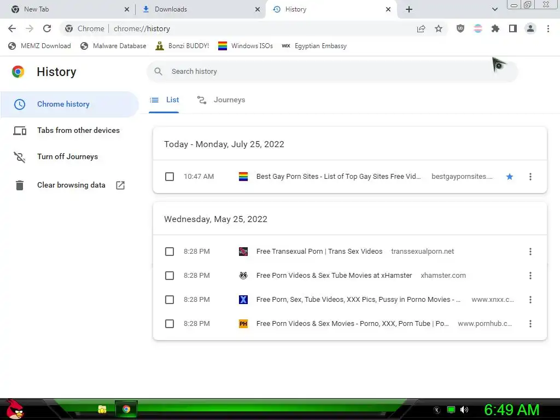Switch to the Downloads tab
The height and width of the screenshot is (420, 560).
pos(200,9)
